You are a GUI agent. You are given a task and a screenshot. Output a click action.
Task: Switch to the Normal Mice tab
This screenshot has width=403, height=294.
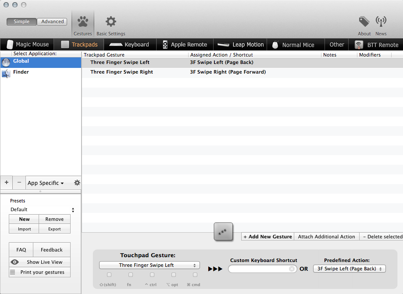coord(296,44)
